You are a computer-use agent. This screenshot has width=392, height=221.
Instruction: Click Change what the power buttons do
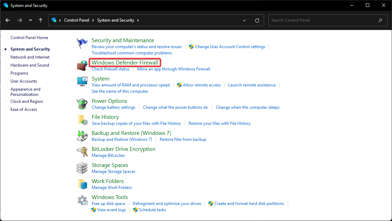tap(176, 107)
